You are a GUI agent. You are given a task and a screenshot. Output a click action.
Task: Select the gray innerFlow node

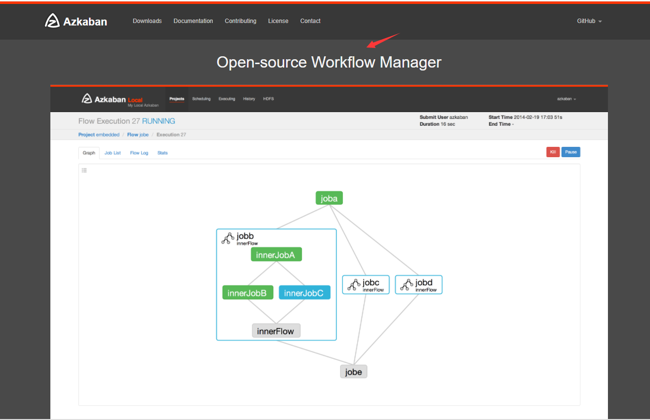click(x=276, y=331)
